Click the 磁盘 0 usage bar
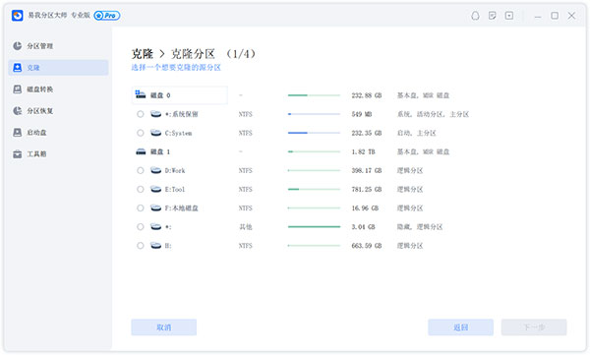Screen dimensions: 590x355 pyautogui.click(x=314, y=95)
